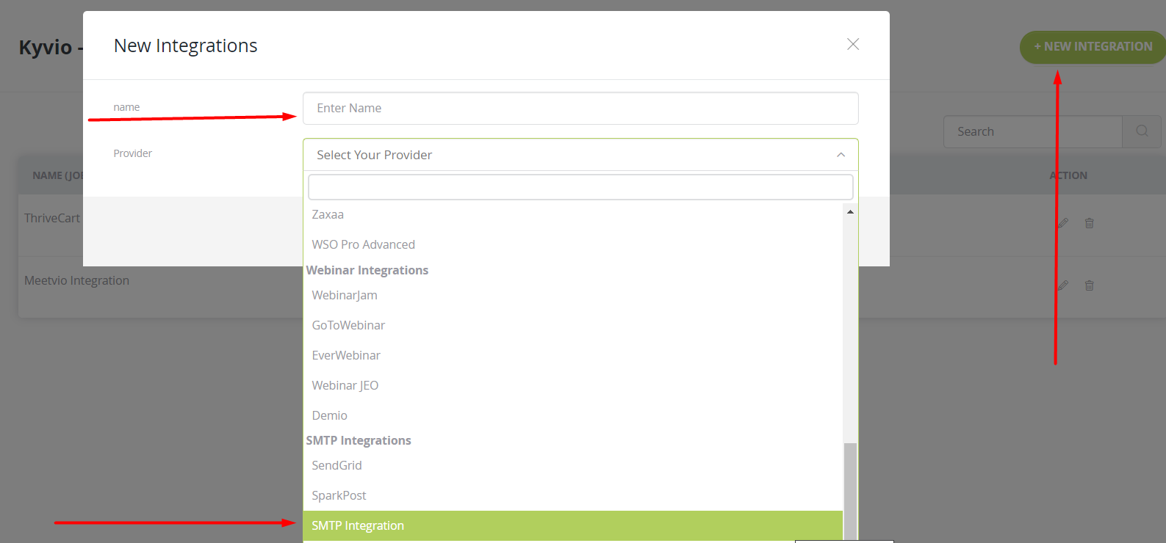Click the Webinar Integrations group header
1166x543 pixels.
point(367,270)
